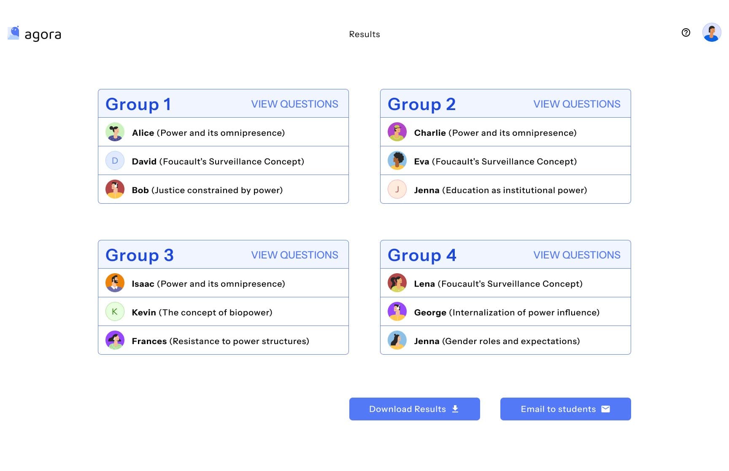Open the help question mark icon
This screenshot has height=471, width=729.
point(686,32)
